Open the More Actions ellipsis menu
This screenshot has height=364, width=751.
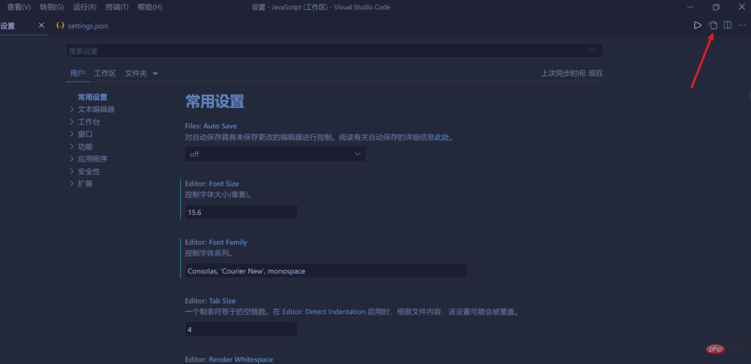[x=742, y=25]
